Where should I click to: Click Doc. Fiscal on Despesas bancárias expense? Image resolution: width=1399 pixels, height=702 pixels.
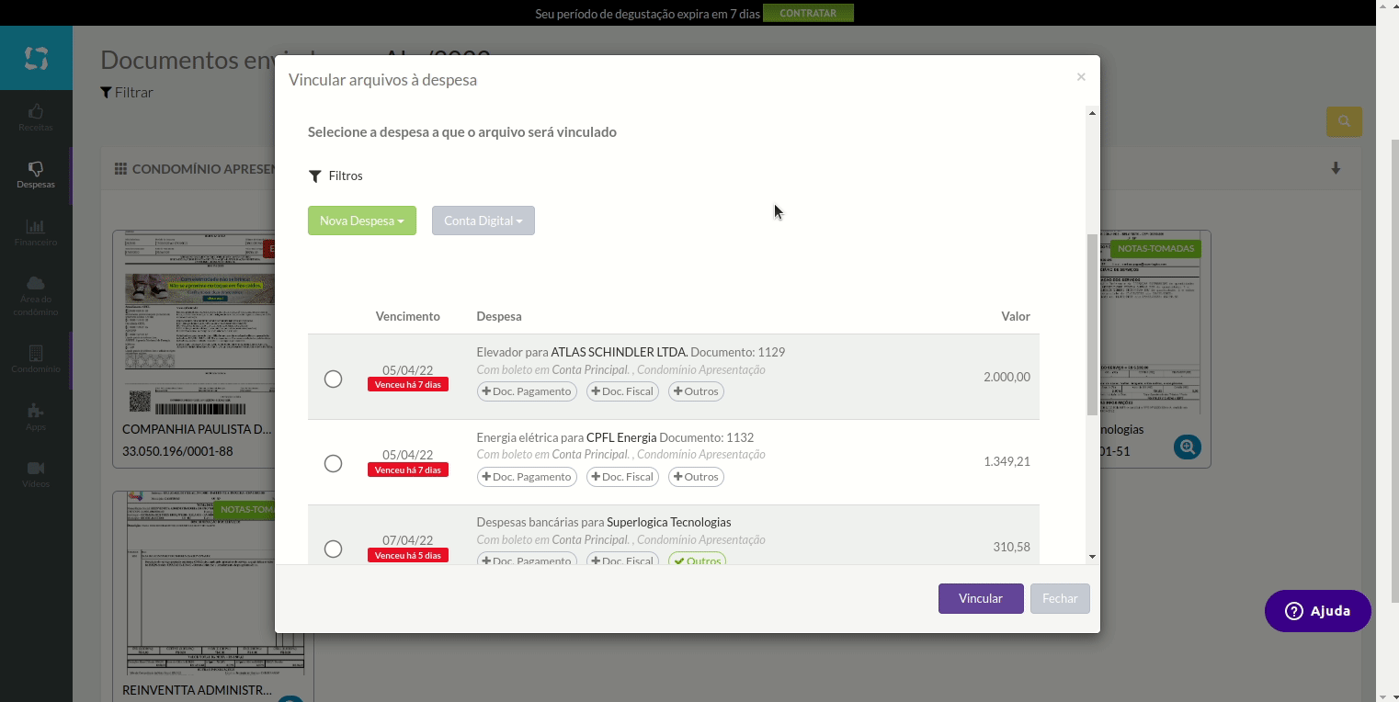pos(622,560)
